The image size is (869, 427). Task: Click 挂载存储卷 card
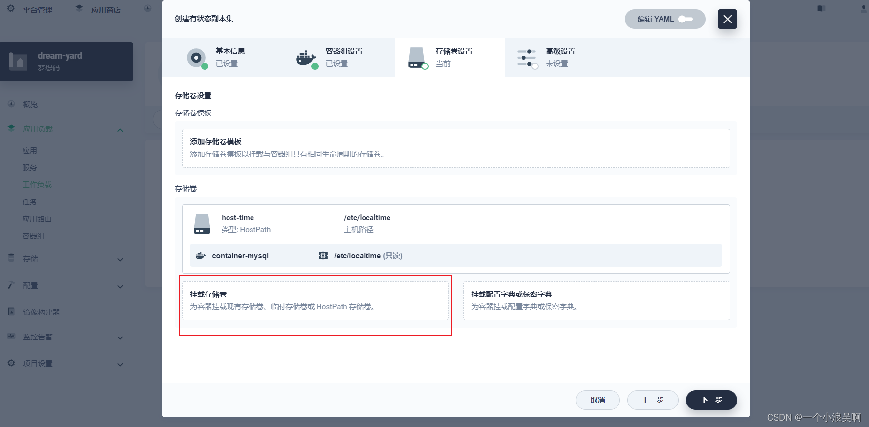coord(315,300)
